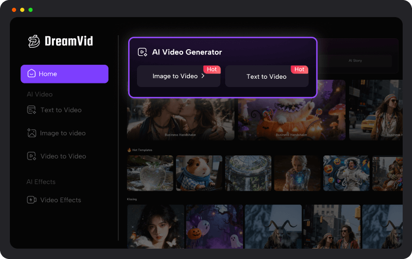The image size is (412, 259).
Task: Click the flame icon beside Hot Templates
Action: point(129,150)
